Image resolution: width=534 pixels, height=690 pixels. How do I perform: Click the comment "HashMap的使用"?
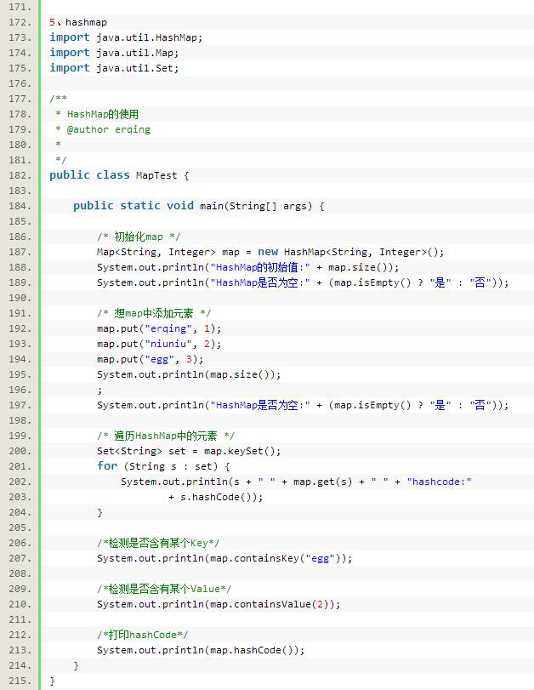(103, 114)
